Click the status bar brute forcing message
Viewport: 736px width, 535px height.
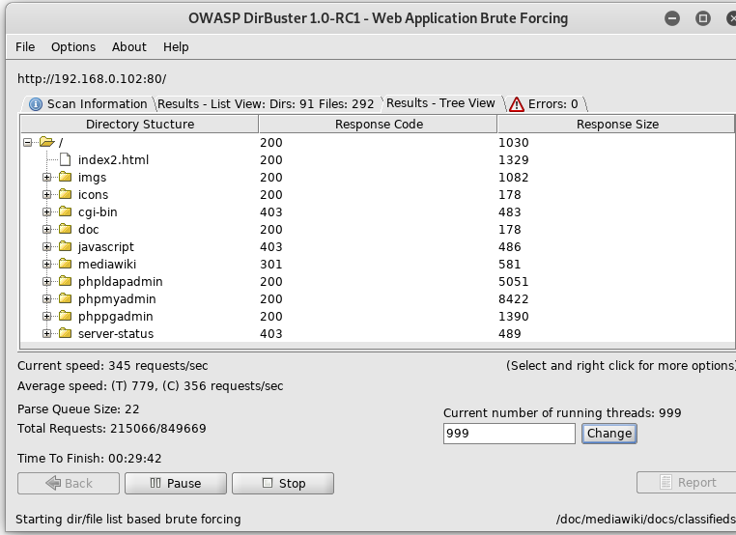click(128, 519)
